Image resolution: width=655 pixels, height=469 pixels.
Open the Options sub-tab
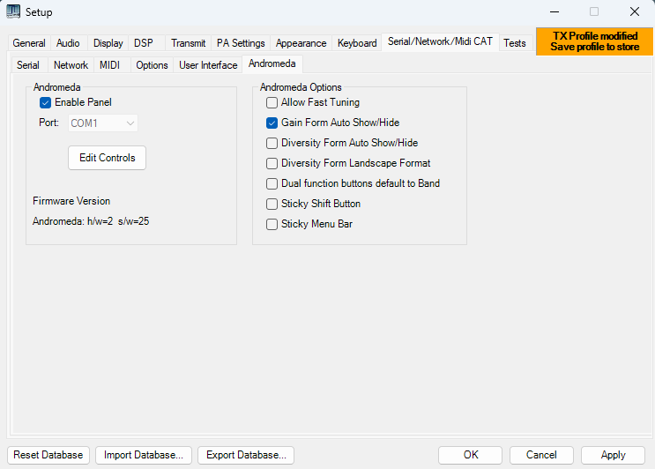click(152, 65)
